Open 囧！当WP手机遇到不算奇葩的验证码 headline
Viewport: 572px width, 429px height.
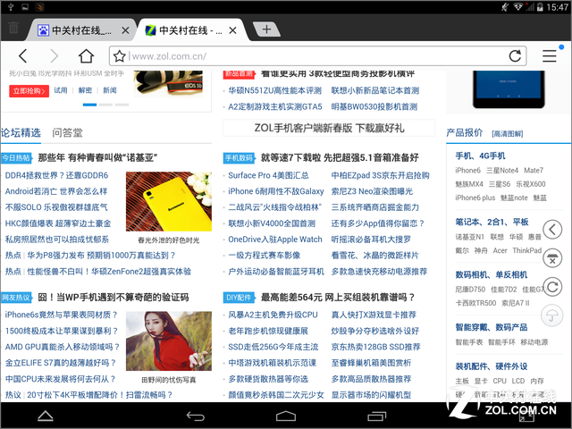coord(114,298)
